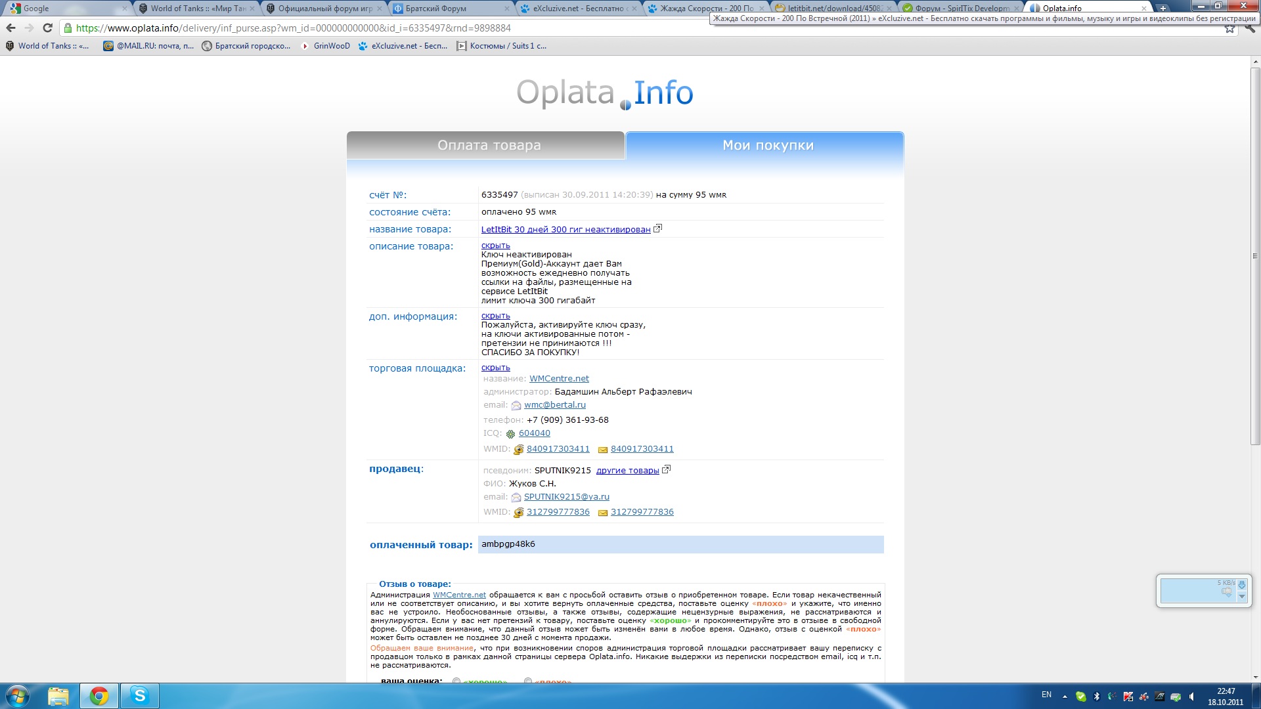This screenshot has width=1261, height=709.
Task: Open the WMCentre.net marketplace link
Action: pos(559,379)
